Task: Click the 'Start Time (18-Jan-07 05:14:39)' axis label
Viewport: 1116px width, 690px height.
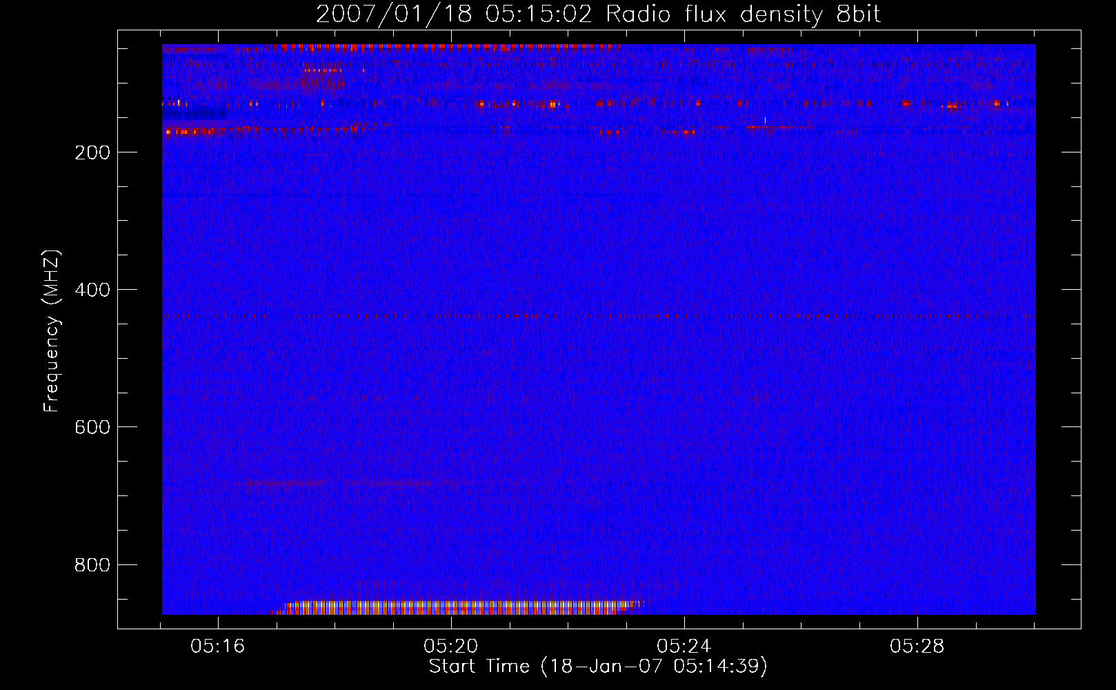Action: click(598, 667)
